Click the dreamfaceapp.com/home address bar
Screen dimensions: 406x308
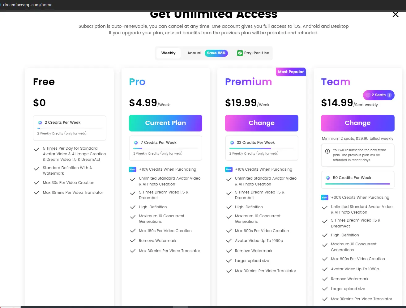click(x=28, y=5)
